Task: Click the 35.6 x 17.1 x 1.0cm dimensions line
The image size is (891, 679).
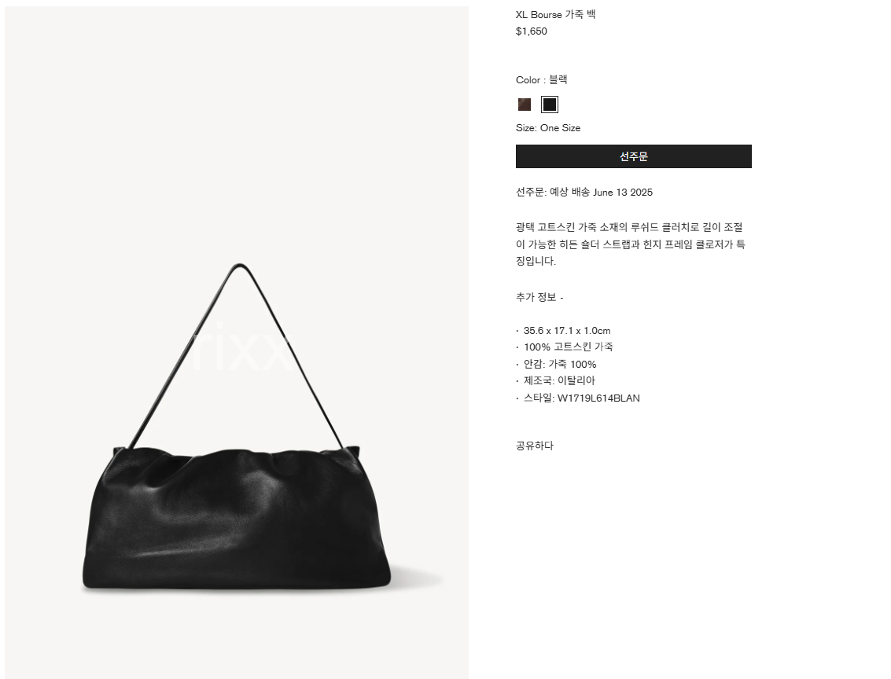Action: click(x=567, y=330)
